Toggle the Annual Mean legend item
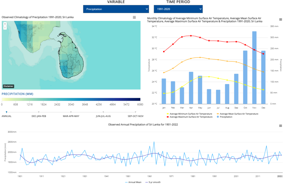The height and width of the screenshot is (184, 285). click(x=134, y=182)
